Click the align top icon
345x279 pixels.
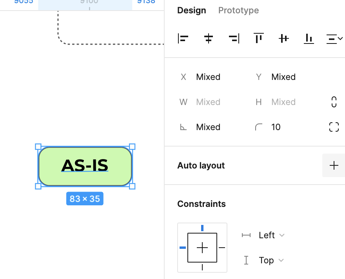click(x=259, y=38)
